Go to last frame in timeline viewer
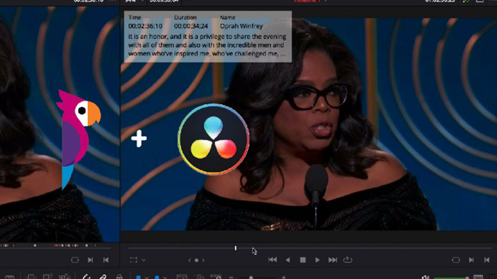The height and width of the screenshot is (279, 497). [333, 260]
